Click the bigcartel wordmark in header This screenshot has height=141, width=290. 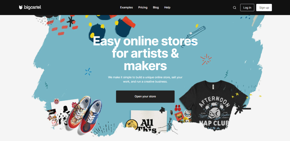[x=32, y=7]
